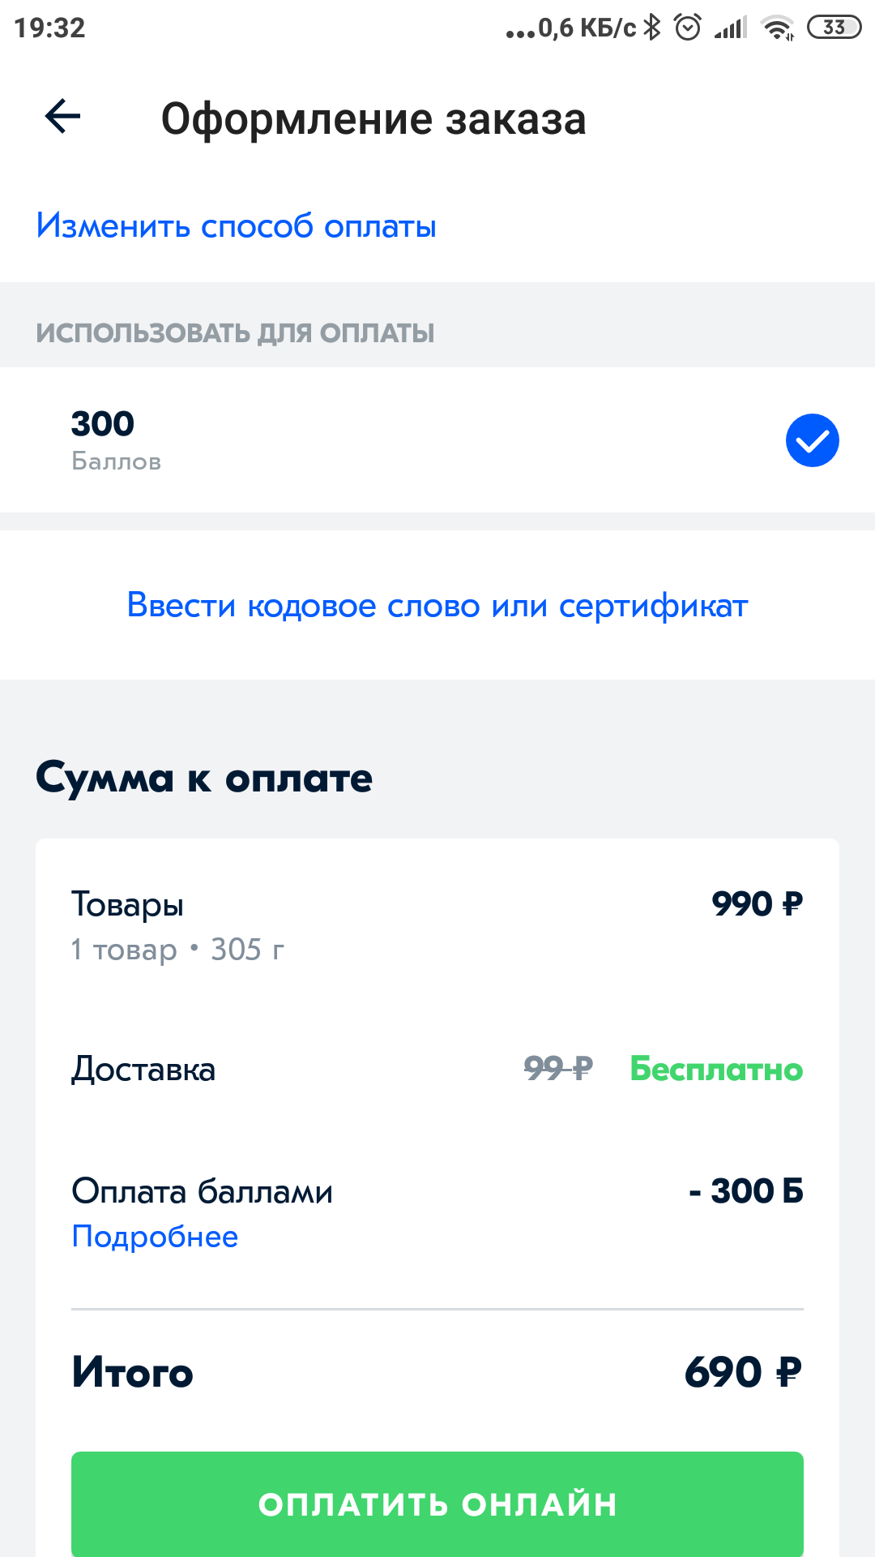Tap the Сумма к оплате heading
The image size is (875, 1557).
[204, 777]
